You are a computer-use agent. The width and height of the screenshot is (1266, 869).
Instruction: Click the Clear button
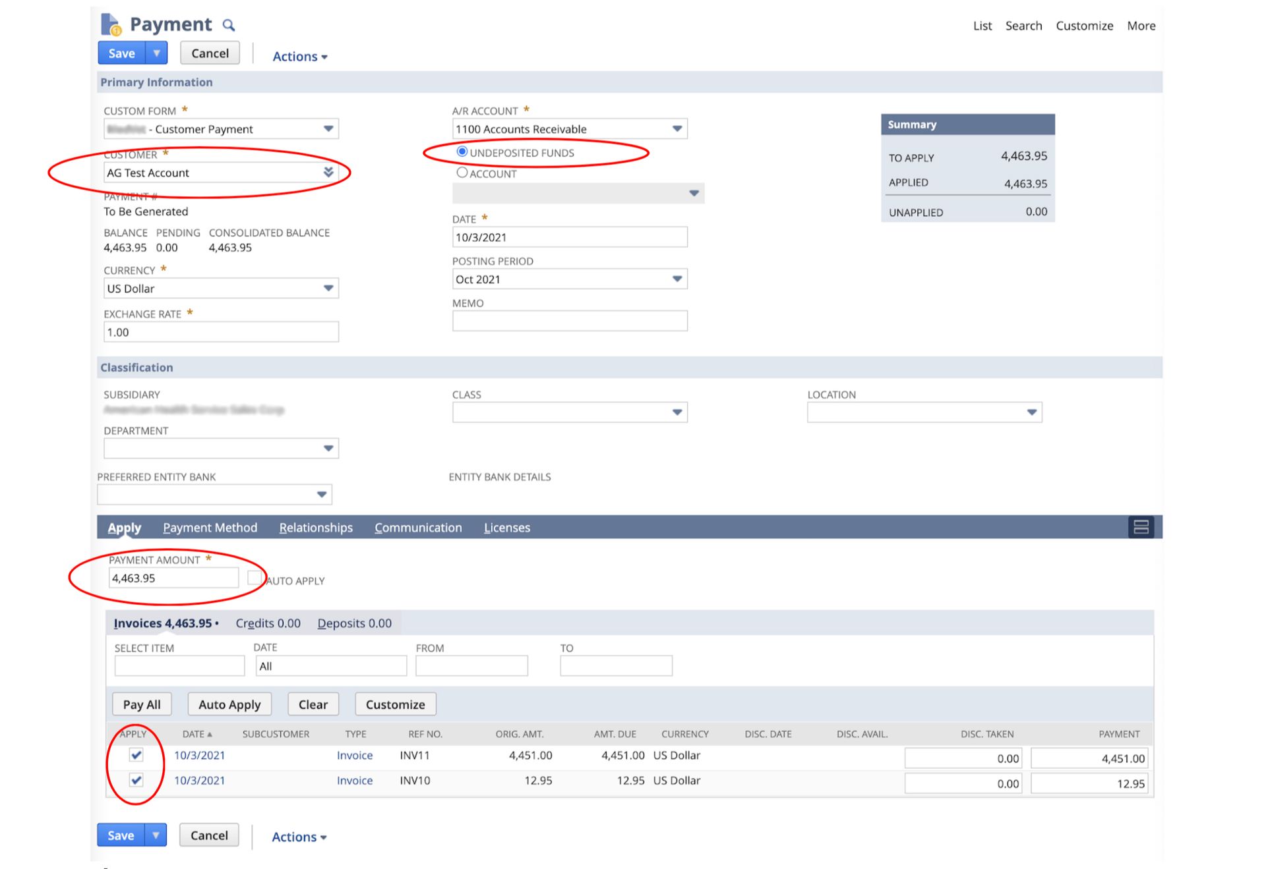tap(313, 704)
